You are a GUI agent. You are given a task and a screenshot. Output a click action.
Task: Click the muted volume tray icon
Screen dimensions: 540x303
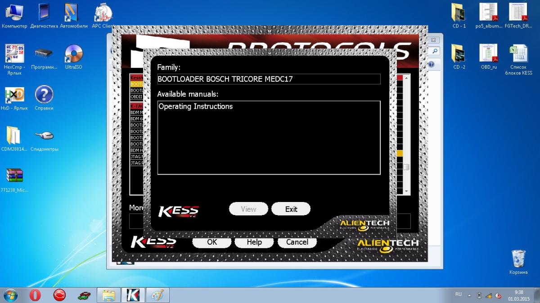tap(498, 295)
